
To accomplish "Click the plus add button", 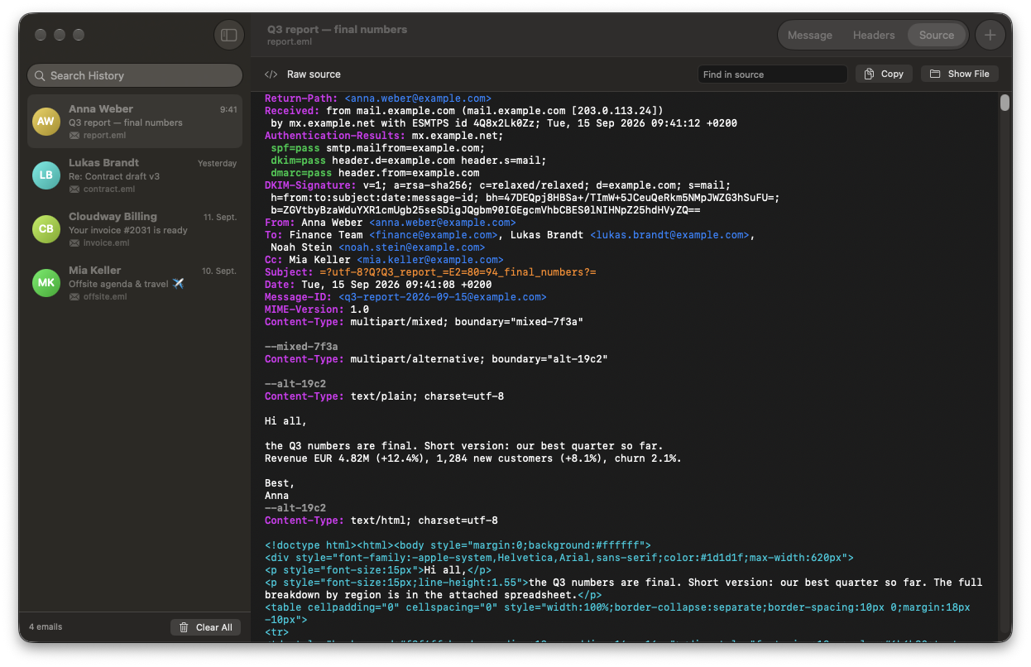I will pos(990,35).
